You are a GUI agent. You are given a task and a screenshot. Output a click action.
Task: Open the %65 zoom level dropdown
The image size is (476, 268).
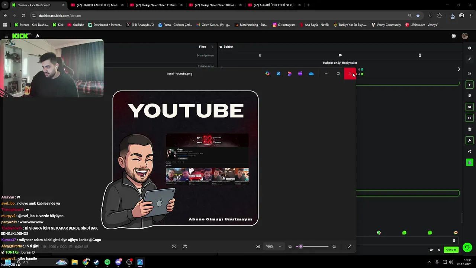pos(274,246)
